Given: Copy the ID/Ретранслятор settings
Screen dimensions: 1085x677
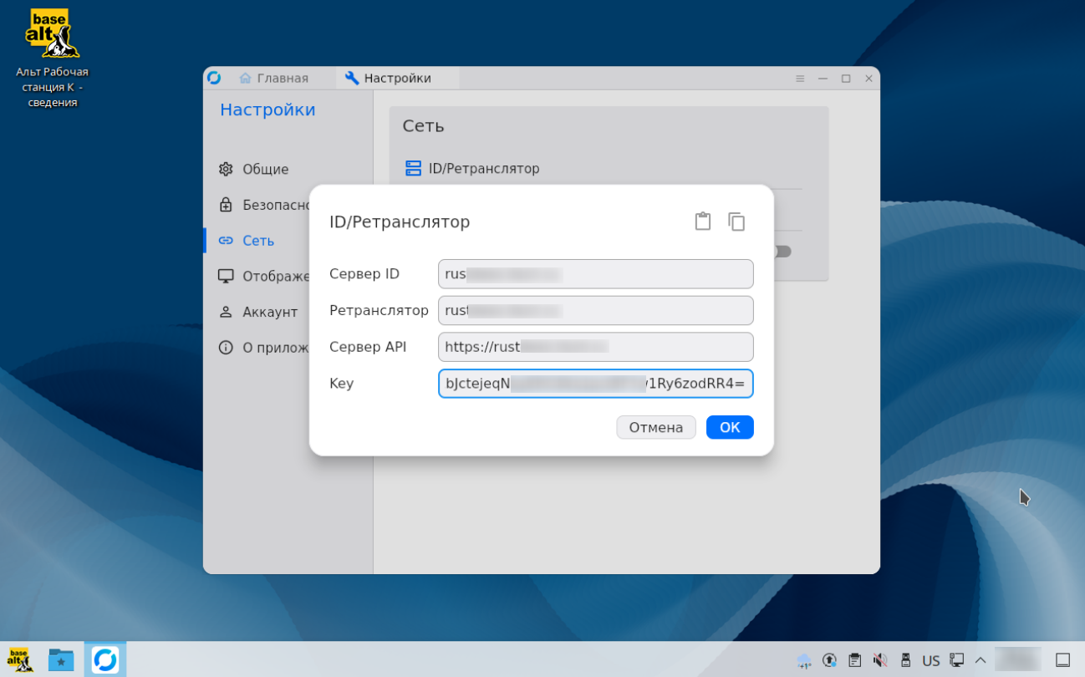Looking at the screenshot, I should (736, 221).
